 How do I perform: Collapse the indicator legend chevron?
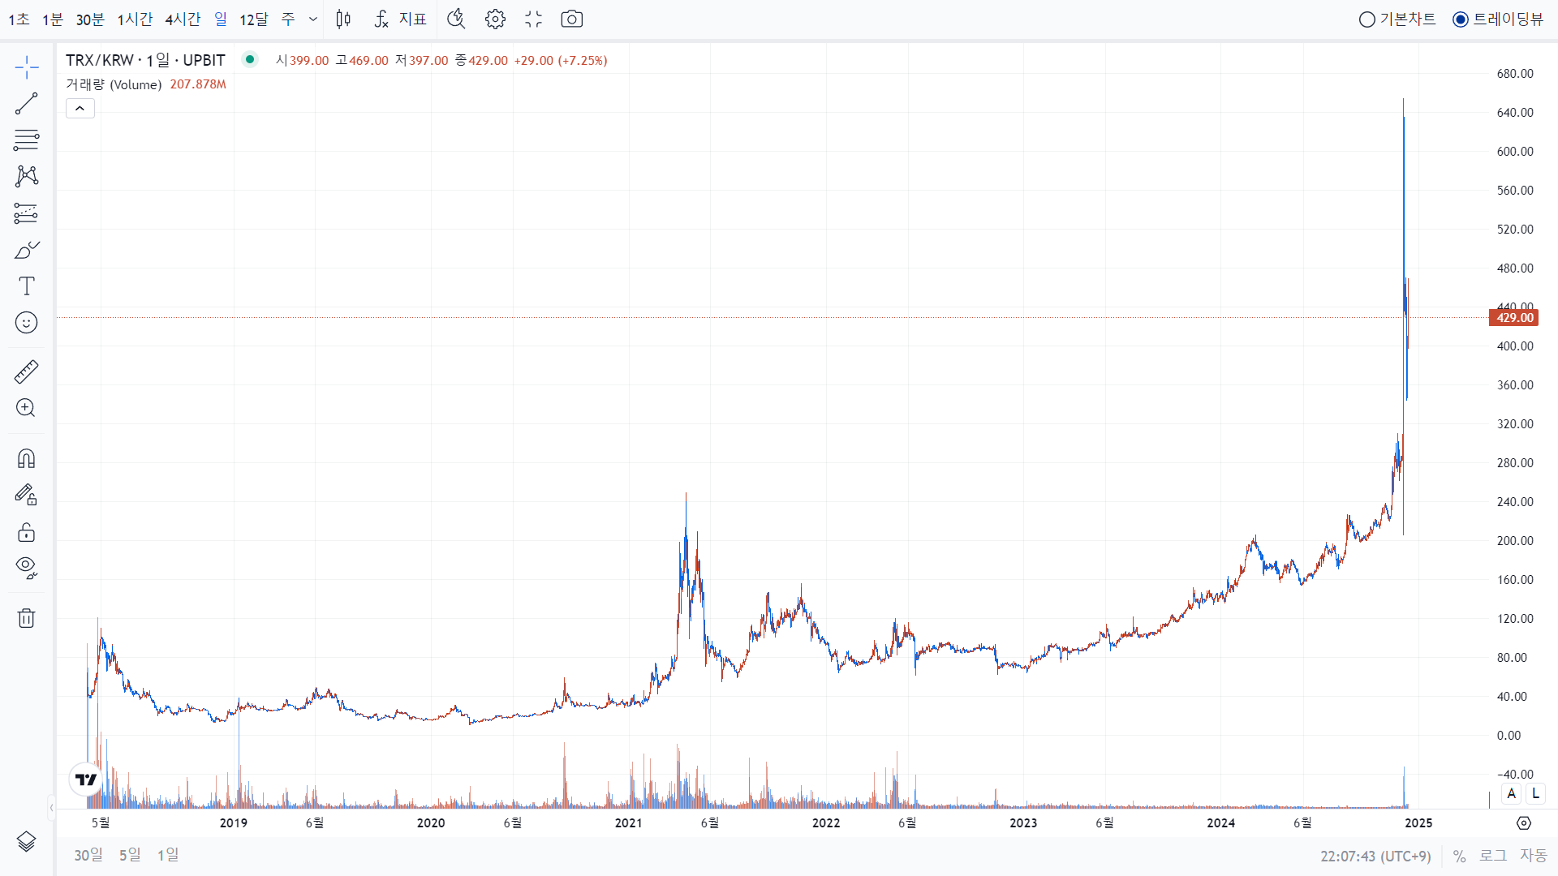coord(80,109)
